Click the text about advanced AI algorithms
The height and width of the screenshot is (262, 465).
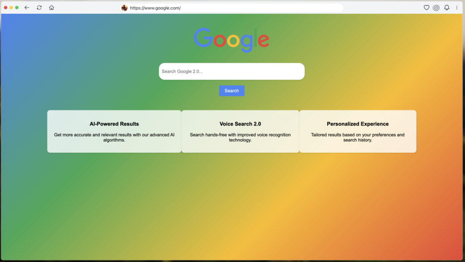[114, 137]
